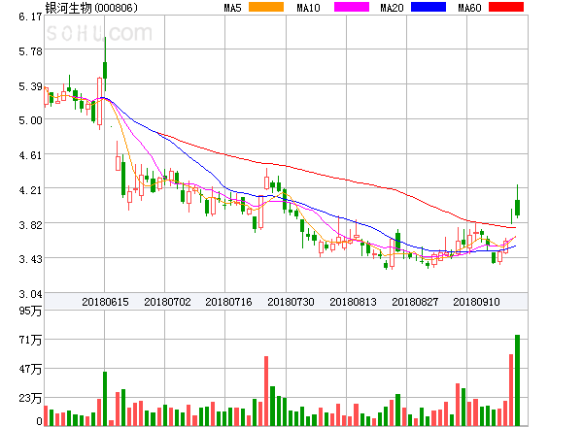Click the 20180813 date label
Viewport: 583px width, 427px height.
(353, 302)
